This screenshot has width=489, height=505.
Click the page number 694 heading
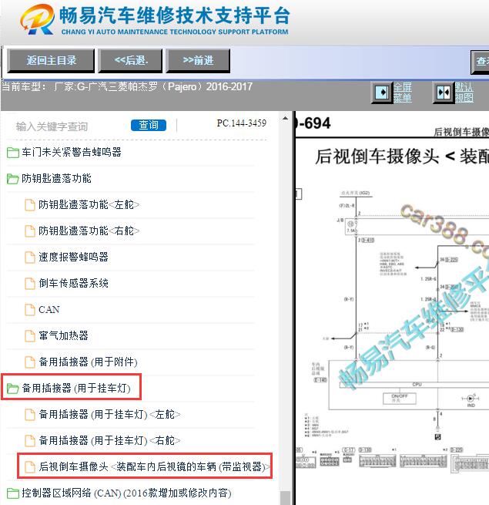[313, 123]
